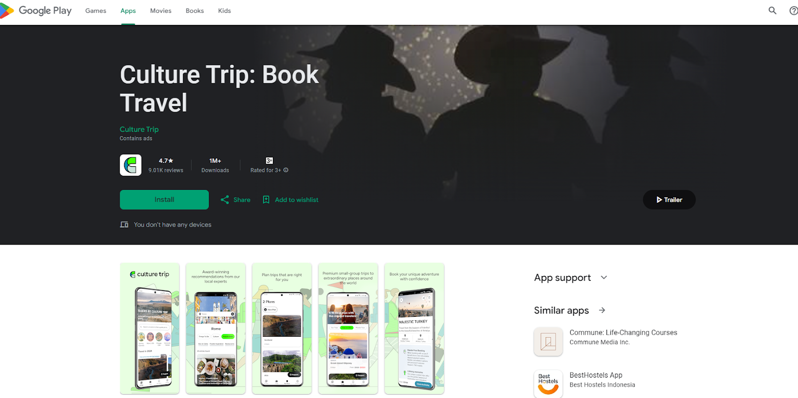The height and width of the screenshot is (398, 798).
Task: Open the Culture Trip developer link
Action: click(x=139, y=129)
